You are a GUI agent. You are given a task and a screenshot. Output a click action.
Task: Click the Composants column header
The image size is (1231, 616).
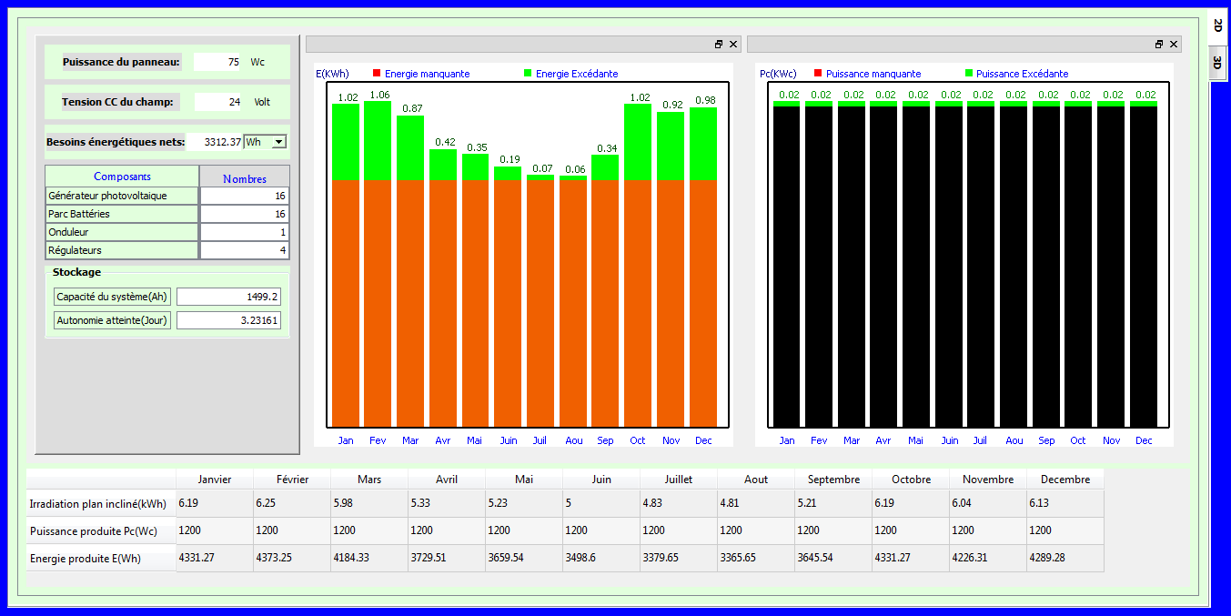coord(122,177)
